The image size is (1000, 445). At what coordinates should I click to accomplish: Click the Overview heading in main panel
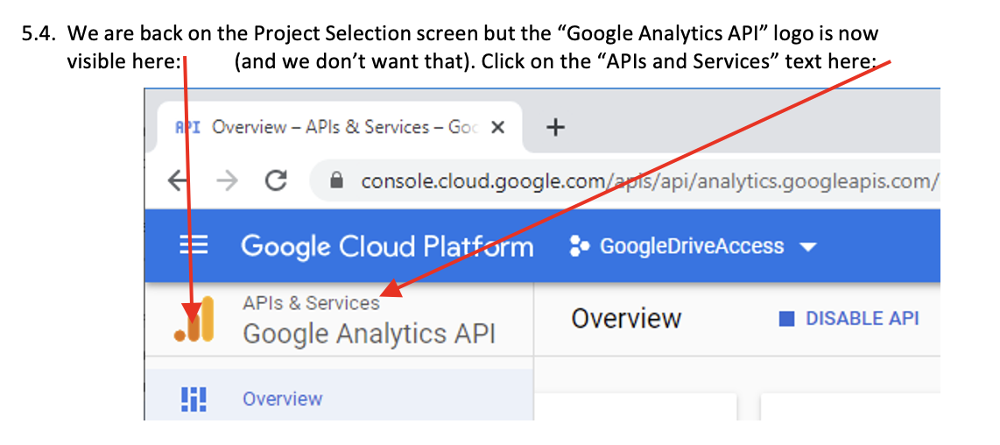[626, 318]
